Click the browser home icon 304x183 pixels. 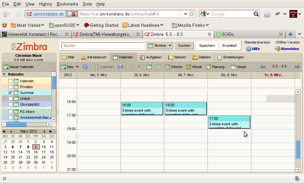pyautogui.click(x=267, y=14)
